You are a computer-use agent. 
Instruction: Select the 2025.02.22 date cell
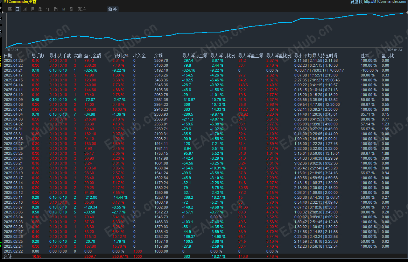click(13, 252)
